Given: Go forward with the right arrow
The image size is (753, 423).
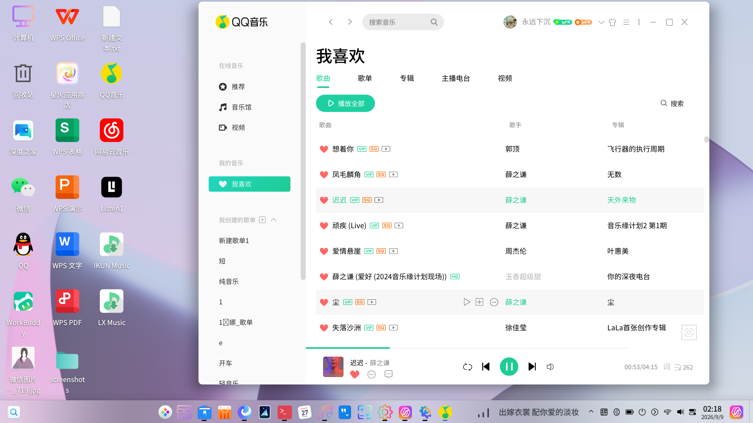Looking at the screenshot, I should pyautogui.click(x=350, y=22).
